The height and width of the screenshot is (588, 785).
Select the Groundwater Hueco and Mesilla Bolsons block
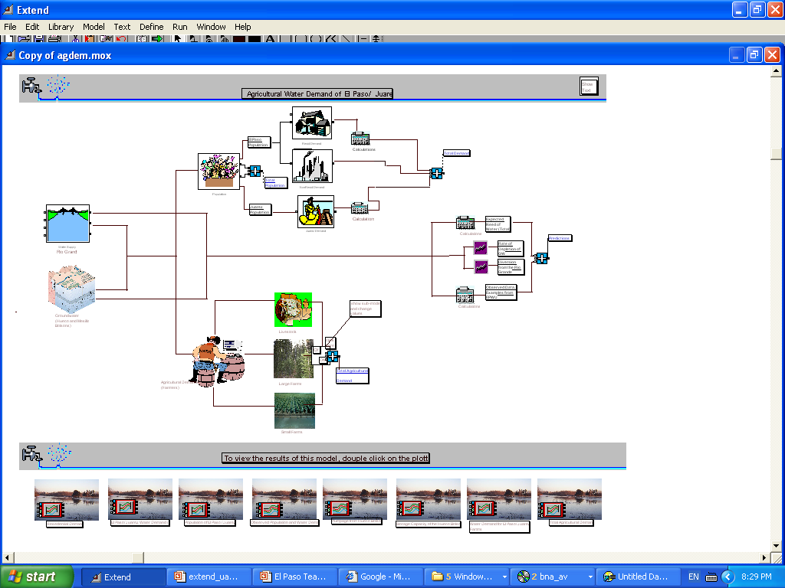(71, 289)
